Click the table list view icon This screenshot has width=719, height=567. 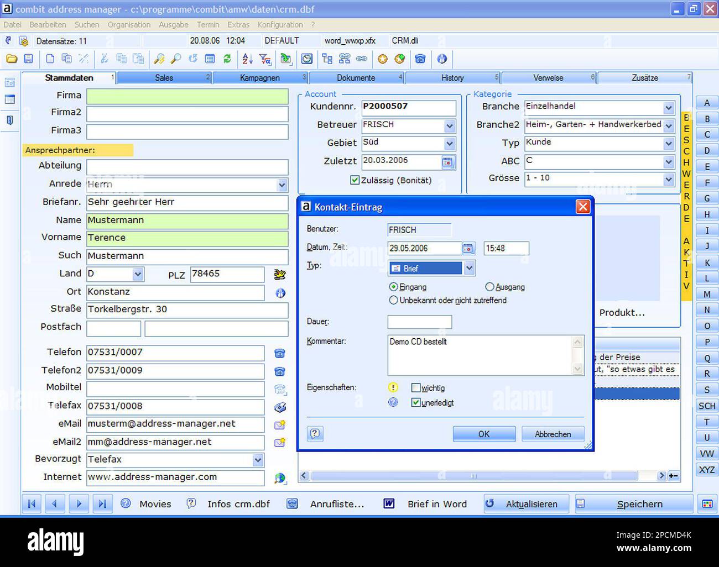click(210, 59)
